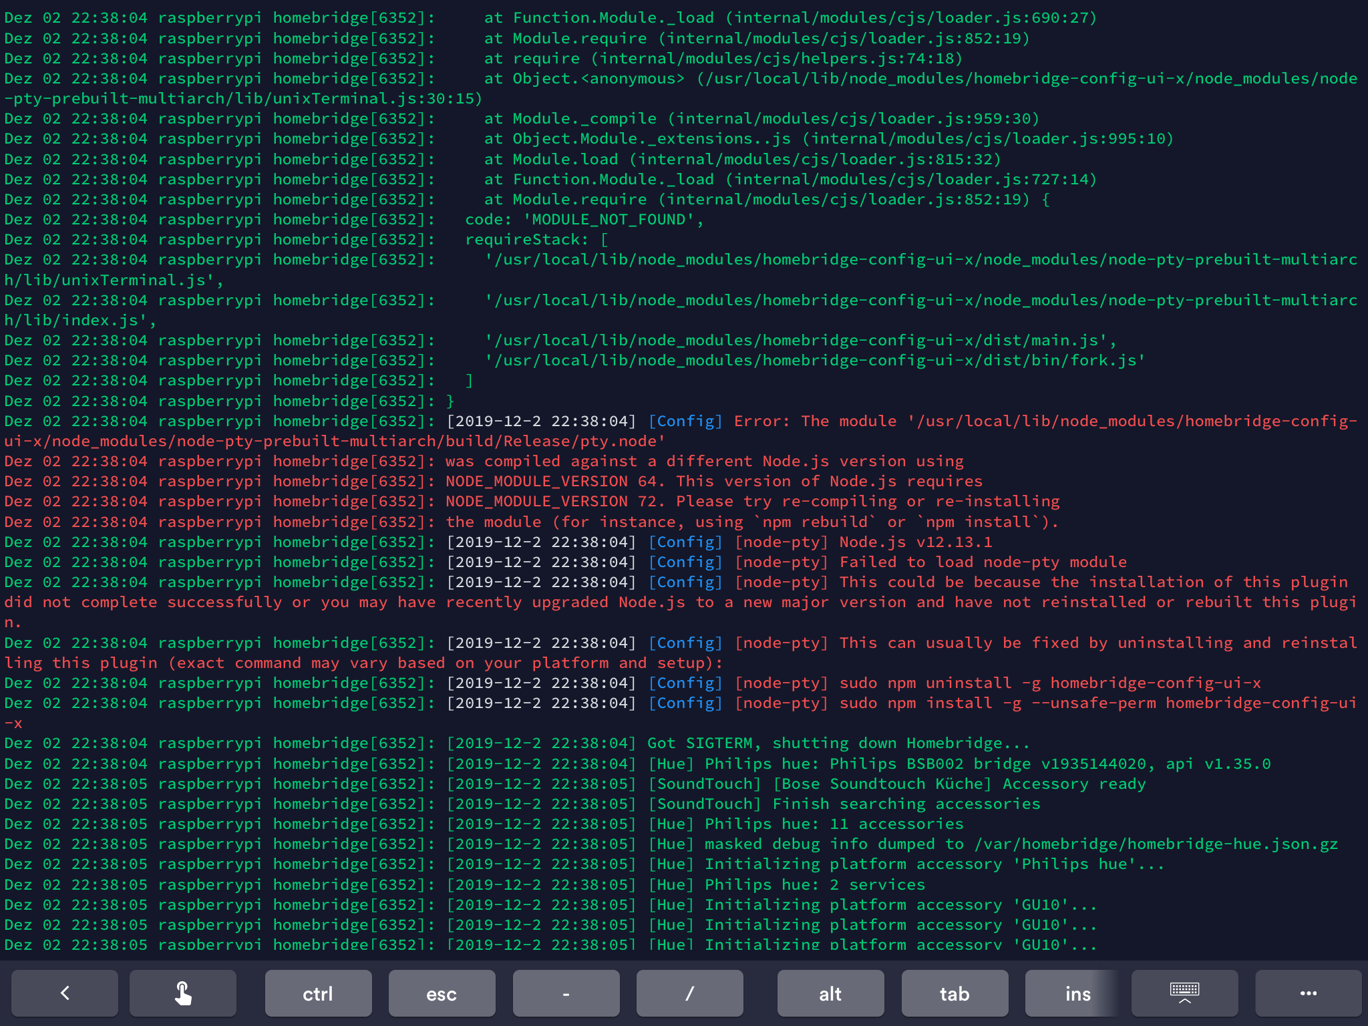Tap the back chevron key
1368x1026 pixels.
pyautogui.click(x=65, y=993)
